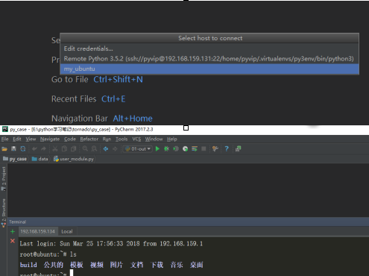Open the Refactor menu
The height and width of the screenshot is (276, 369).
coord(89,139)
